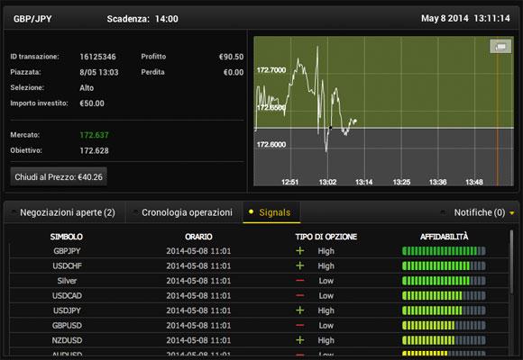Expand the Notifiche dropdown arrow
The width and height of the screenshot is (523, 360).
[512, 213]
